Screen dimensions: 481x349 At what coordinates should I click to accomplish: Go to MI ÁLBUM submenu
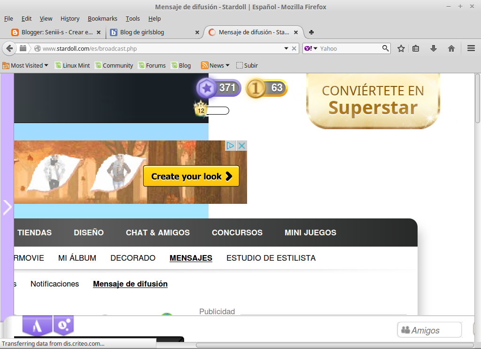[x=77, y=258]
